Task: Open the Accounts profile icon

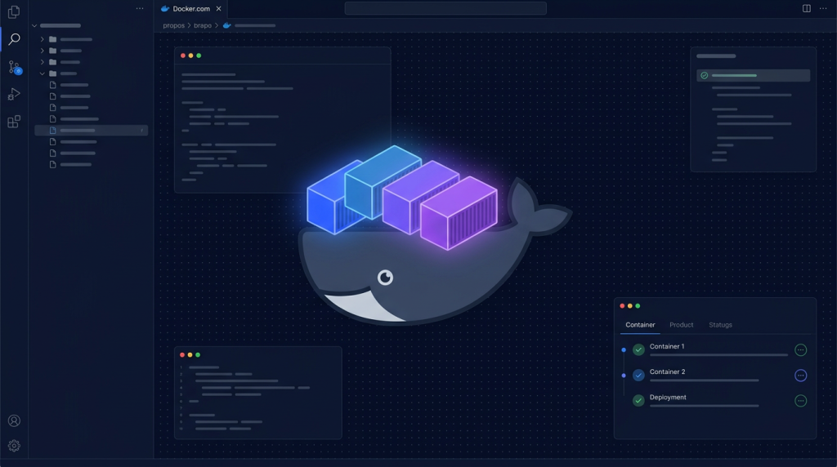Action: coord(15,420)
